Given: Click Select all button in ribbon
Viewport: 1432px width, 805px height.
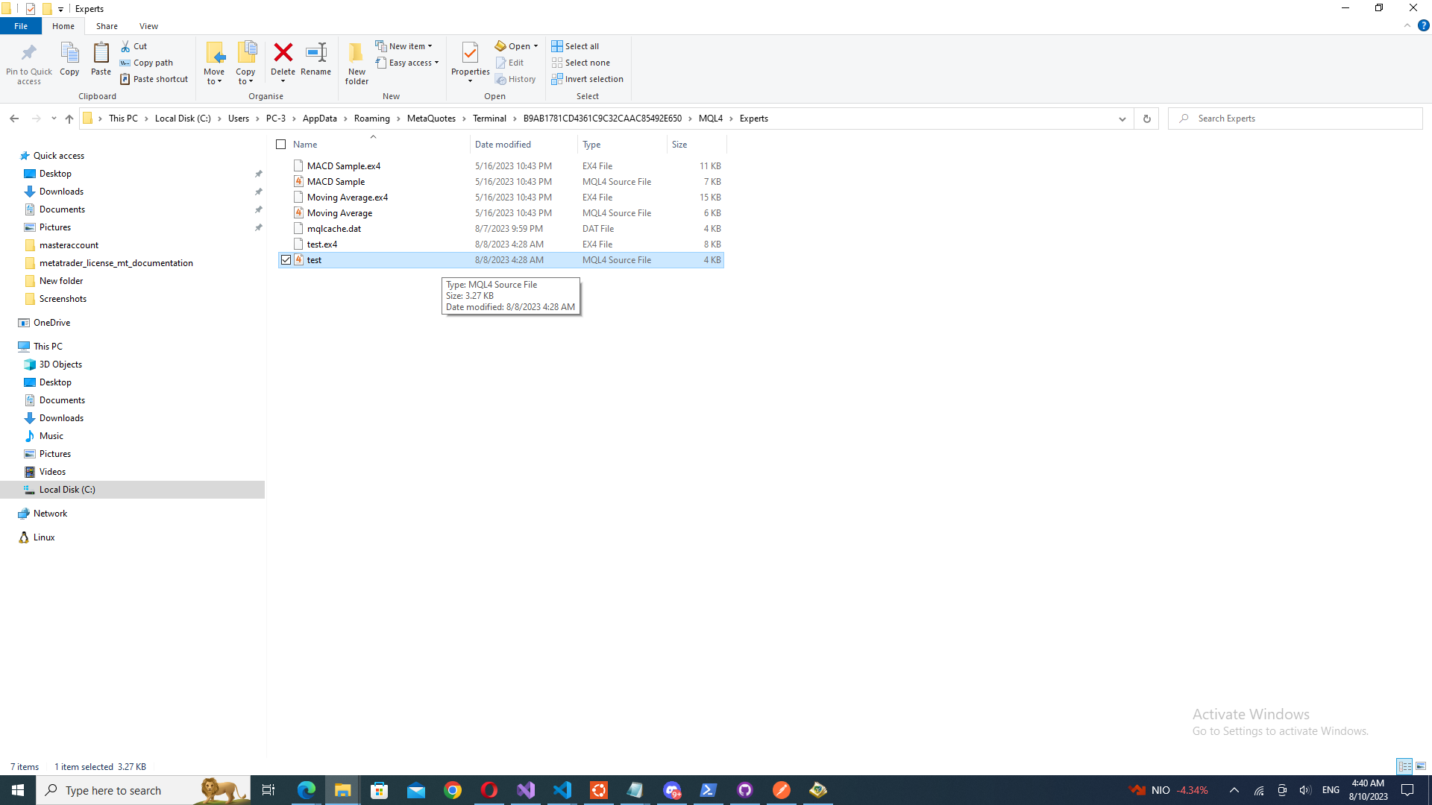Looking at the screenshot, I should pos(577,45).
